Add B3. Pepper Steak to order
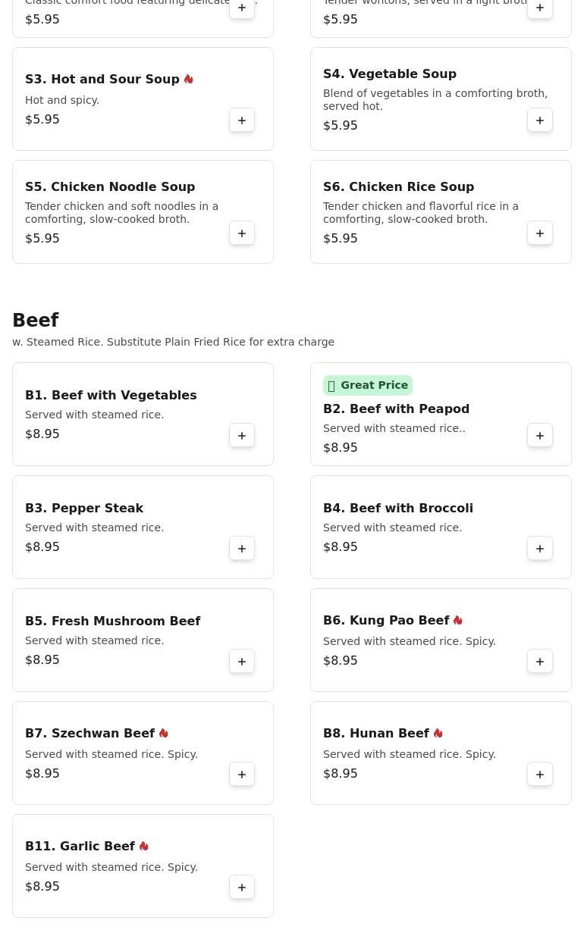Viewport: 584px width, 933px height. (x=242, y=549)
